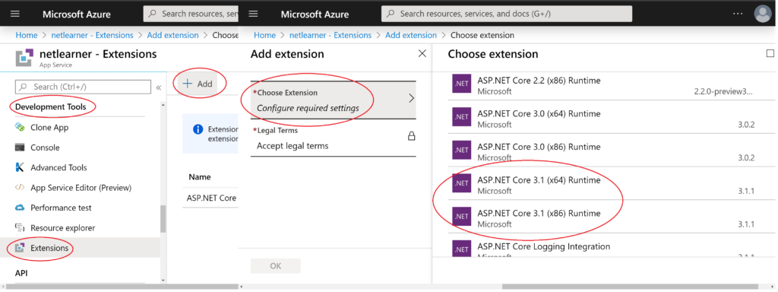Click the Console icon in sidebar

(20, 148)
